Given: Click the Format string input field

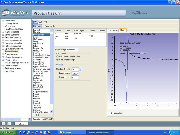Looking at the screenshot, I should click(x=73, y=50).
